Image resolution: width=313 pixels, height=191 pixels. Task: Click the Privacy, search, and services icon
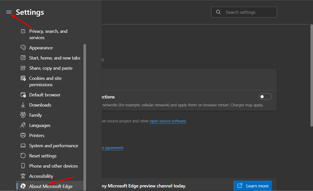23,31
